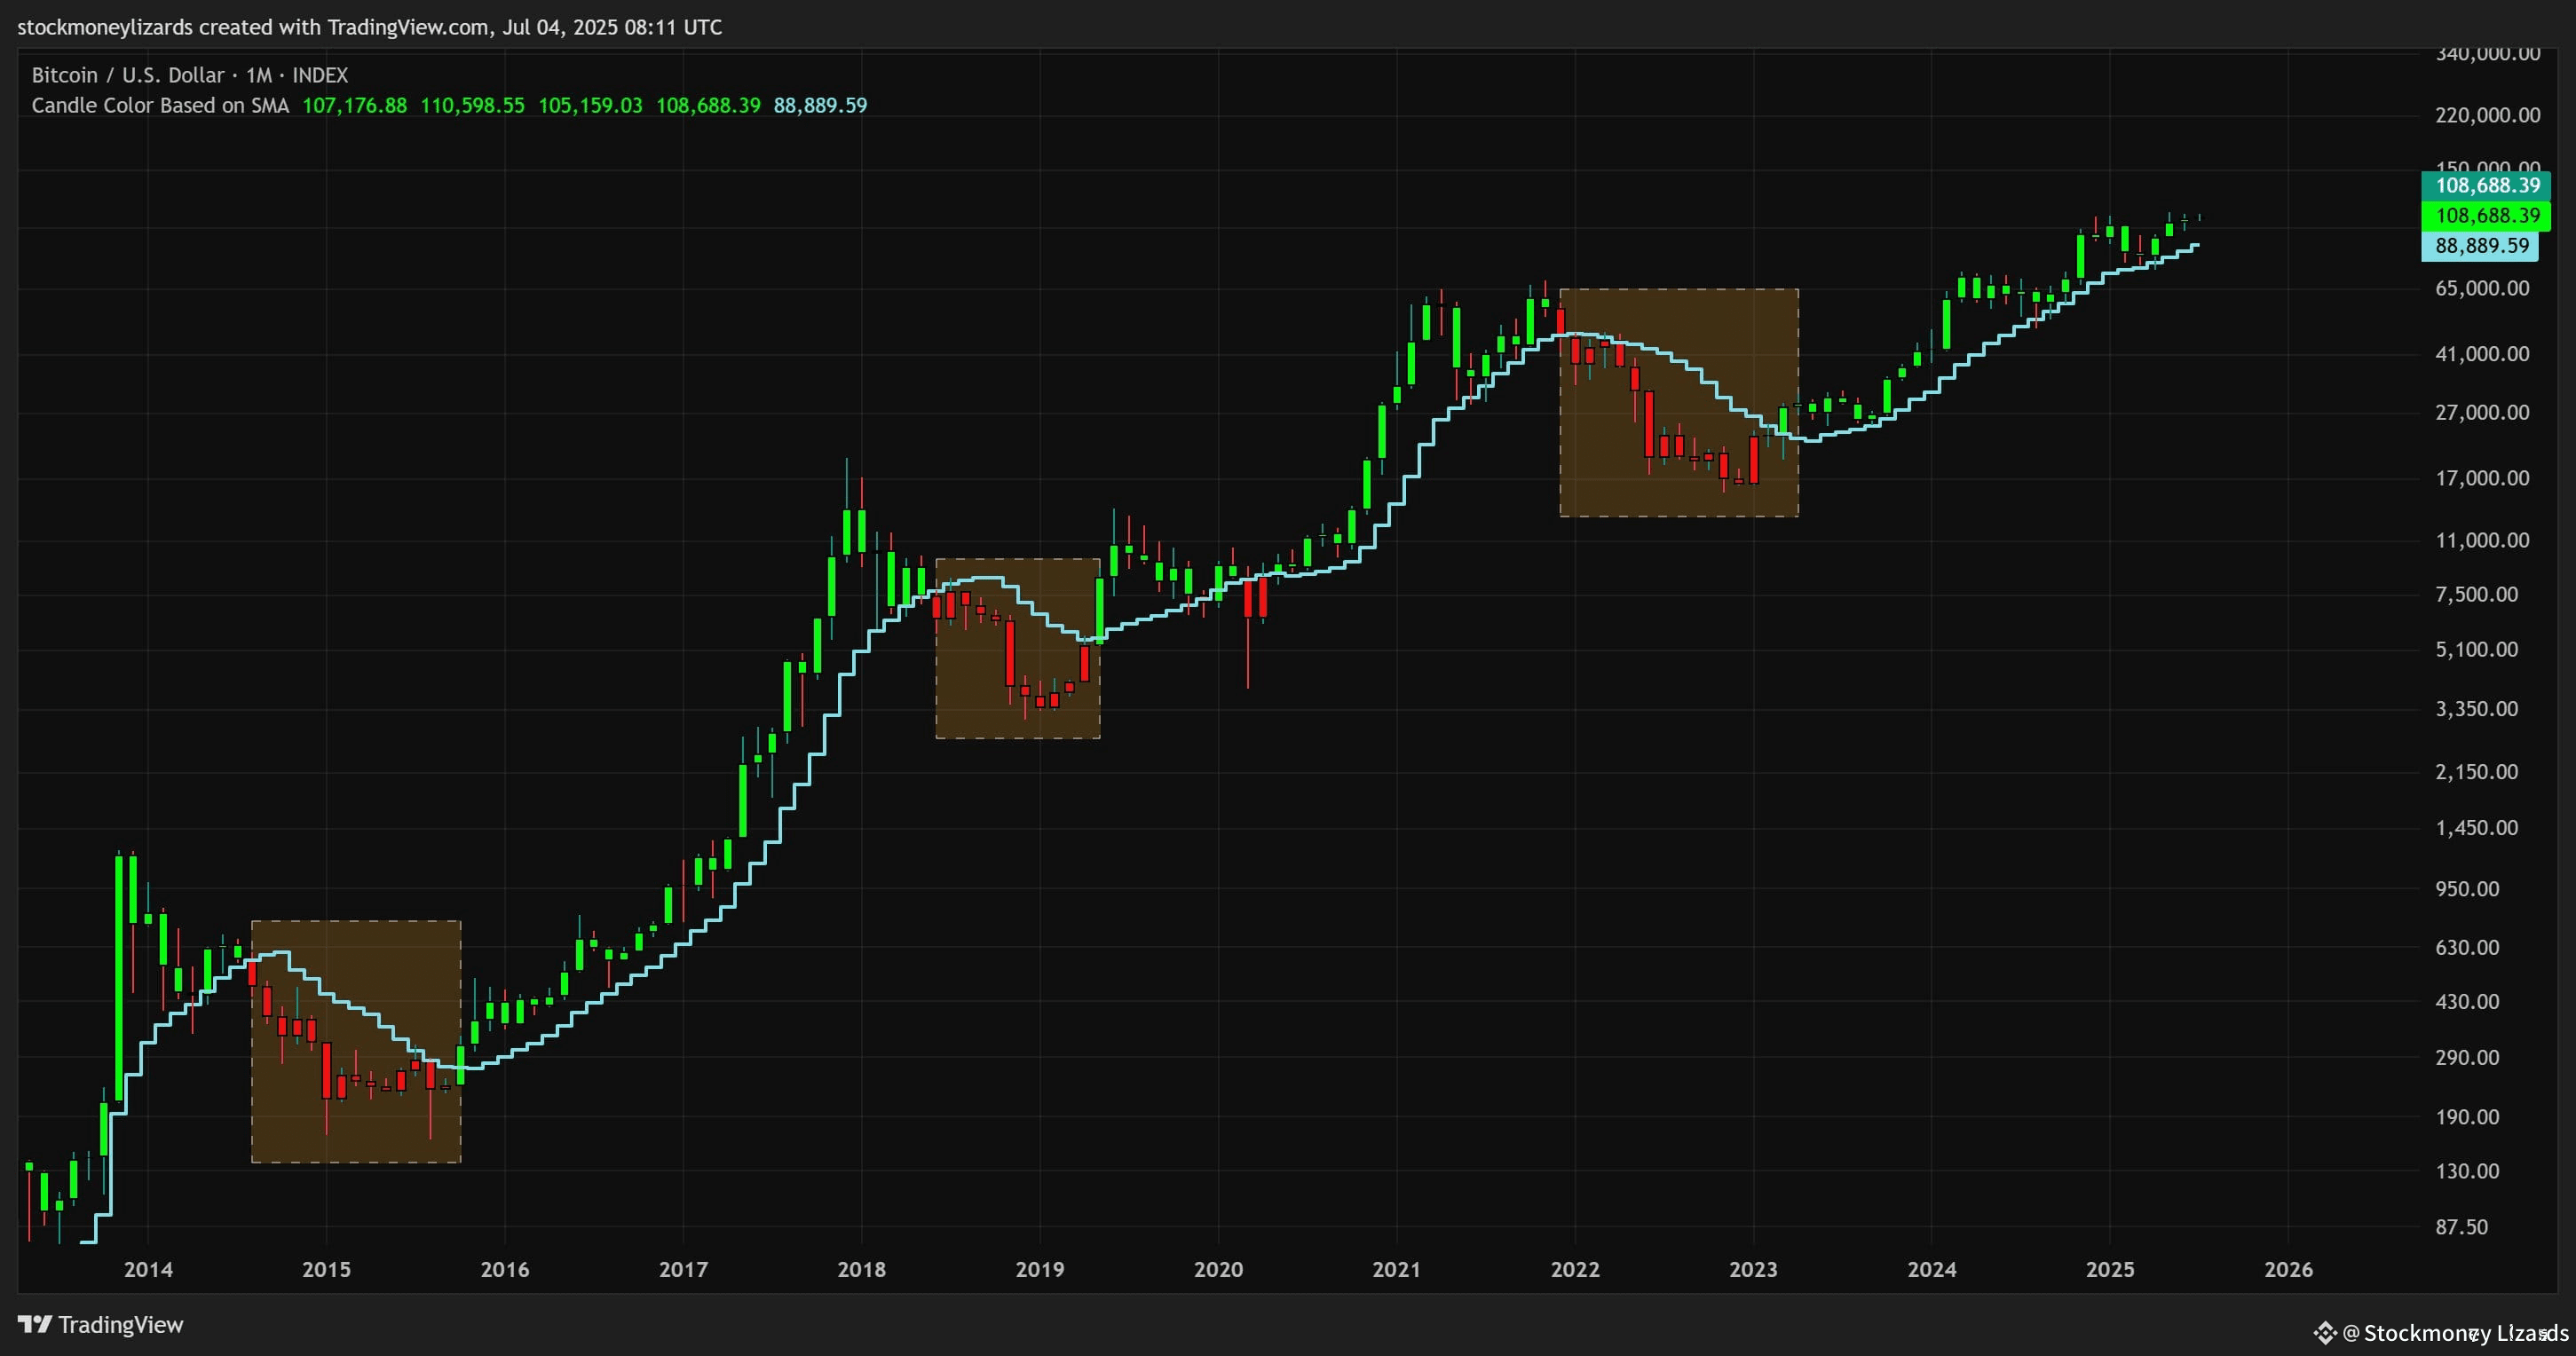Click the light blue 88,889.59 axis tag

pos(2480,246)
